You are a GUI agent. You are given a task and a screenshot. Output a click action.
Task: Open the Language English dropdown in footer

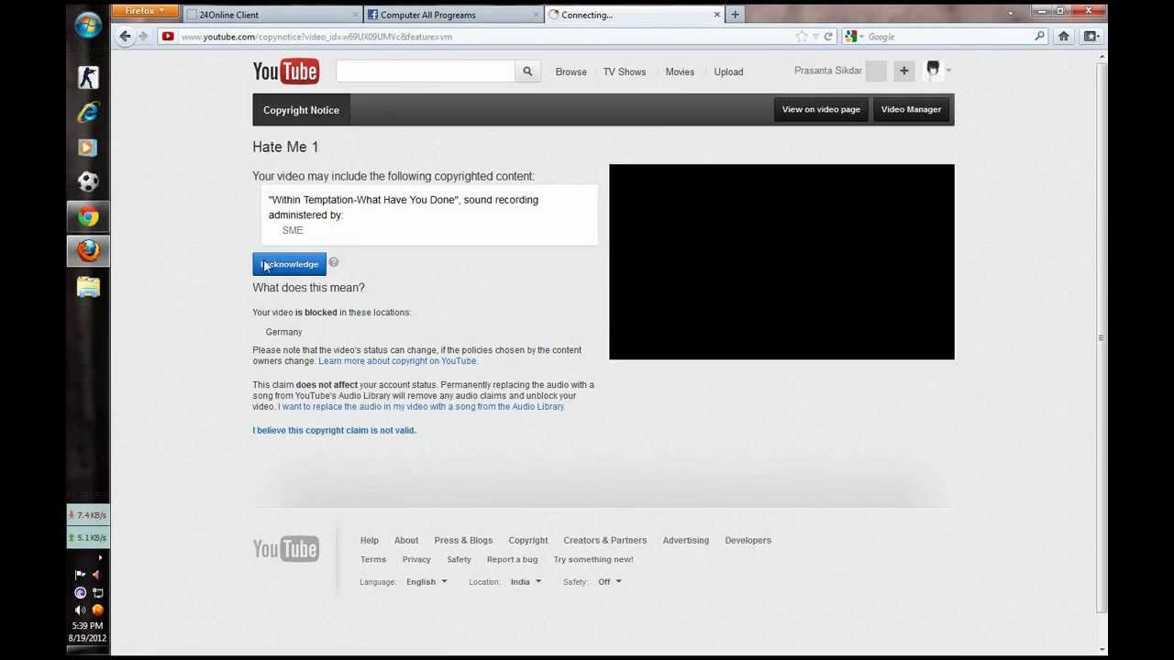point(426,582)
